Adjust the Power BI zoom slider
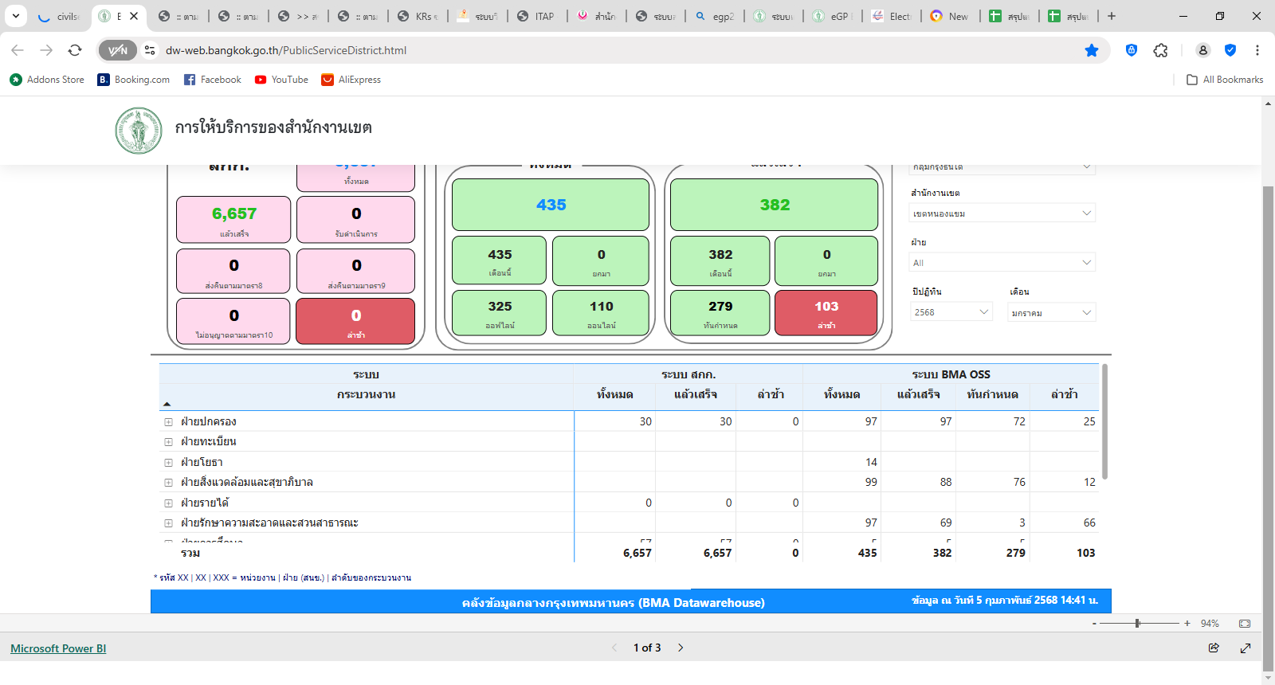Image resolution: width=1275 pixels, height=685 pixels. pos(1138,624)
